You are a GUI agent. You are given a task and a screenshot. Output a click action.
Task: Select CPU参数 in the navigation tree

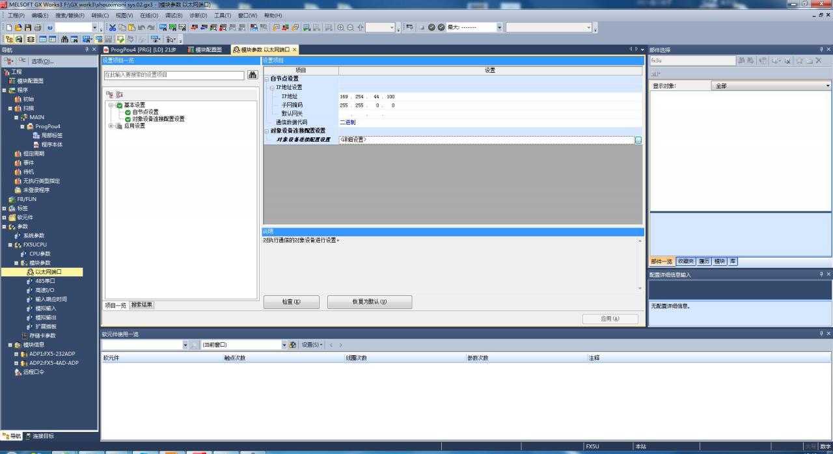pos(40,254)
